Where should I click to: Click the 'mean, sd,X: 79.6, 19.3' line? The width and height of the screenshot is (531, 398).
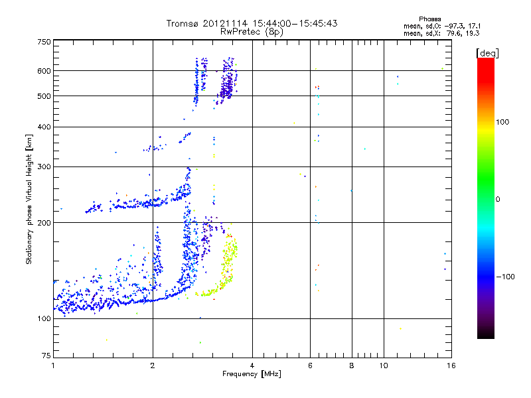[441, 33]
